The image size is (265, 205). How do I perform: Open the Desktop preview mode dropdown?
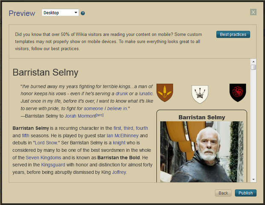[60, 12]
